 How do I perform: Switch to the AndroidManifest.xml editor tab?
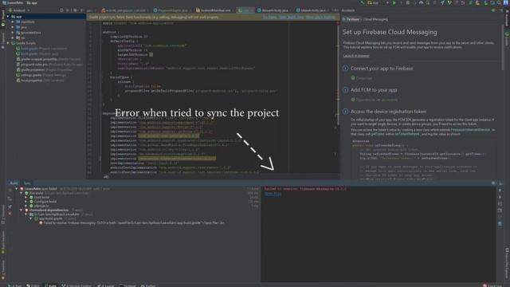(x=215, y=10)
